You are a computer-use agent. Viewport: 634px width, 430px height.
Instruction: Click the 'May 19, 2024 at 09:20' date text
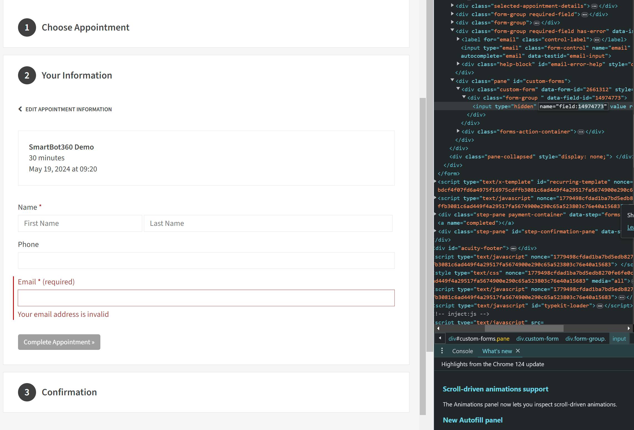tap(63, 169)
